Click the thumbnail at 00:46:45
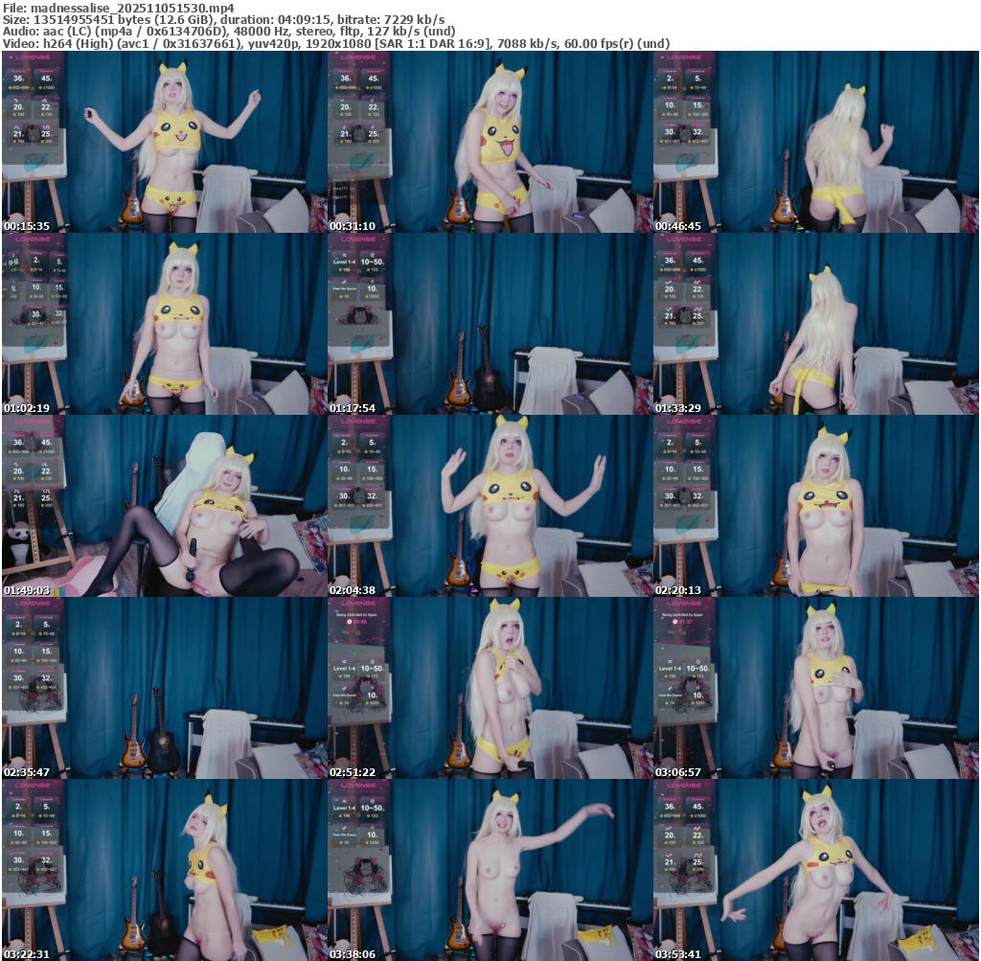Viewport: 981px width, 961px height. pyautogui.click(x=815, y=142)
